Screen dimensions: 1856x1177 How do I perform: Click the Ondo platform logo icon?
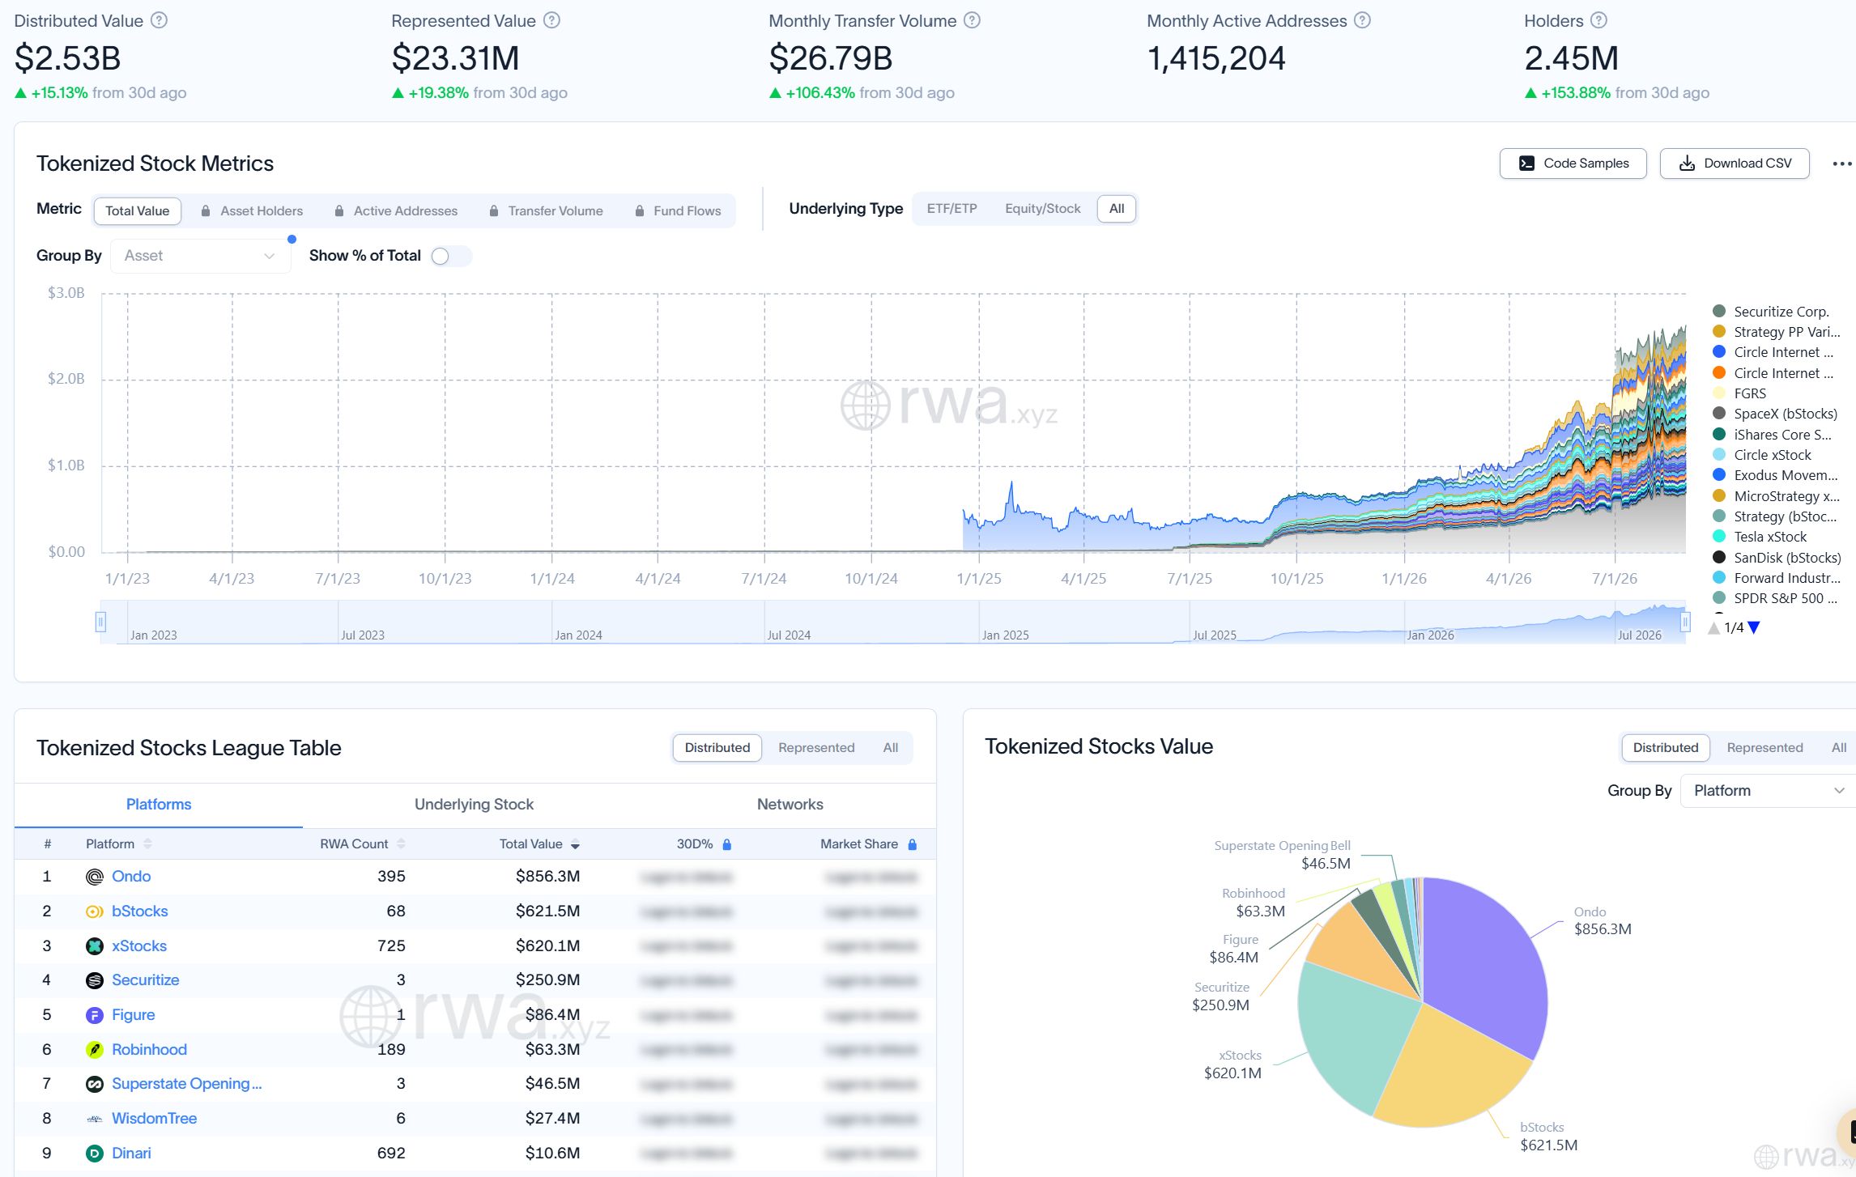(95, 877)
